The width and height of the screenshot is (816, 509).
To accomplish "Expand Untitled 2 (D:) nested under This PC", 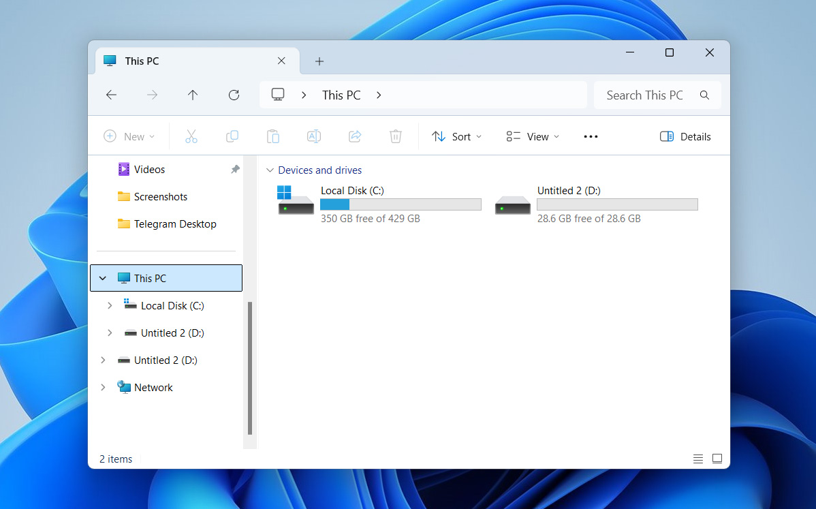I will [x=110, y=333].
